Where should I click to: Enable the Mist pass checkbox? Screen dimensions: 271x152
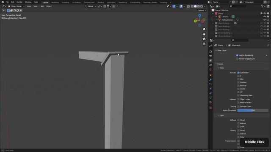coord(238,79)
